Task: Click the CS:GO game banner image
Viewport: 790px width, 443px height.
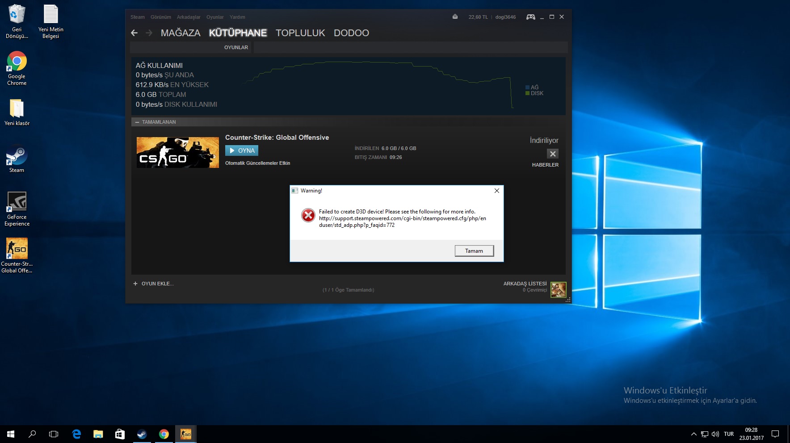Action: [x=178, y=153]
